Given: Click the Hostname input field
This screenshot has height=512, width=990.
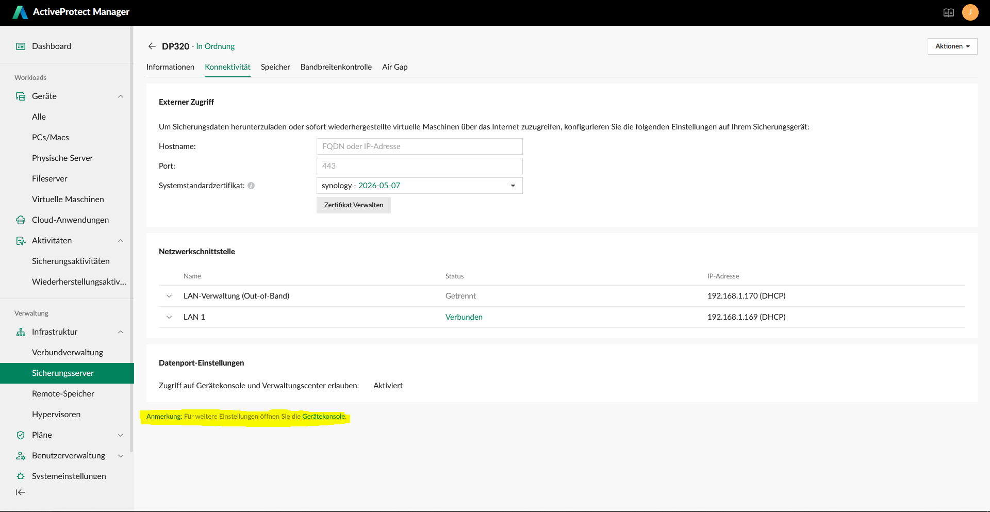Looking at the screenshot, I should pos(419,146).
